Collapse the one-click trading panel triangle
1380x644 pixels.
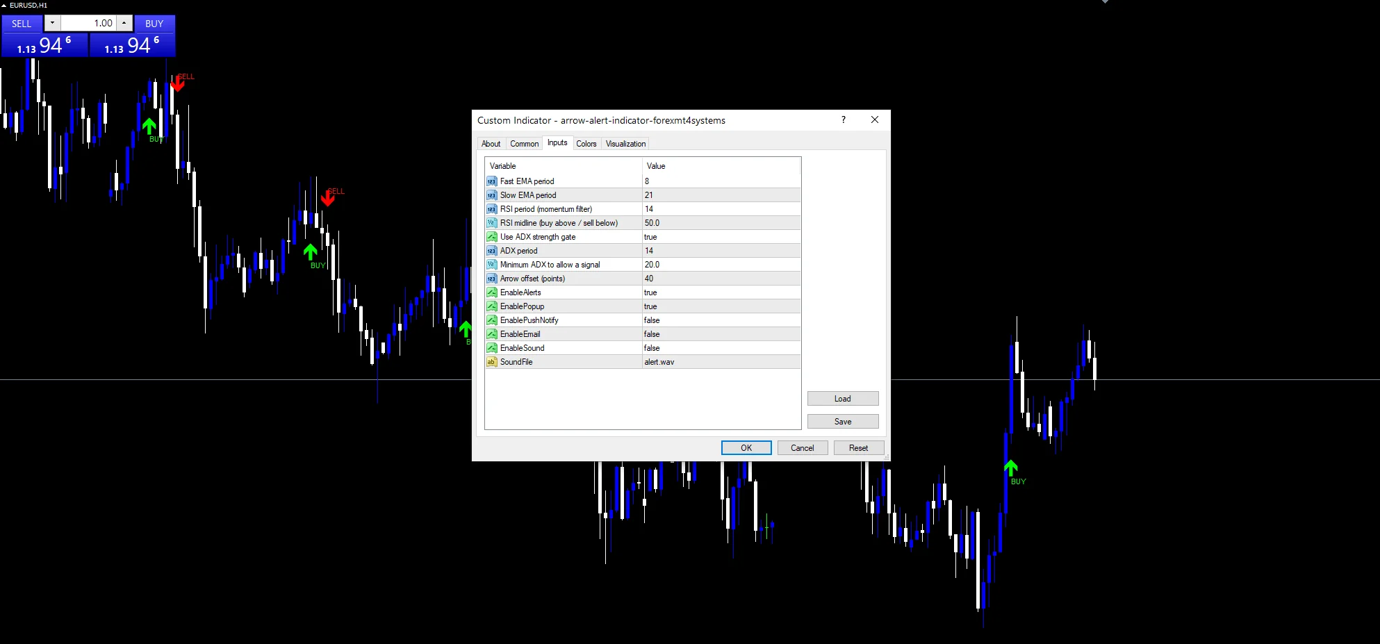pos(4,5)
